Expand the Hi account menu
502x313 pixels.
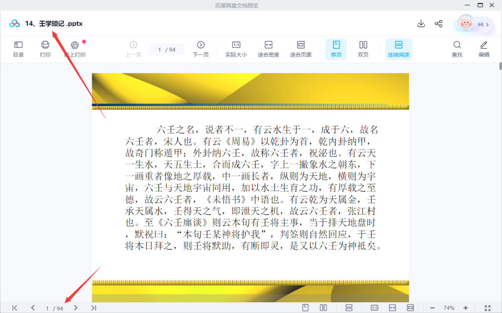click(482, 24)
